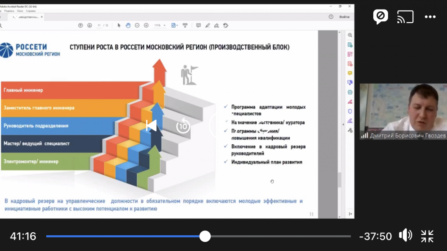447x251 pixels.
Task: Click the remaining time -37:50 label
Action: (x=375, y=236)
